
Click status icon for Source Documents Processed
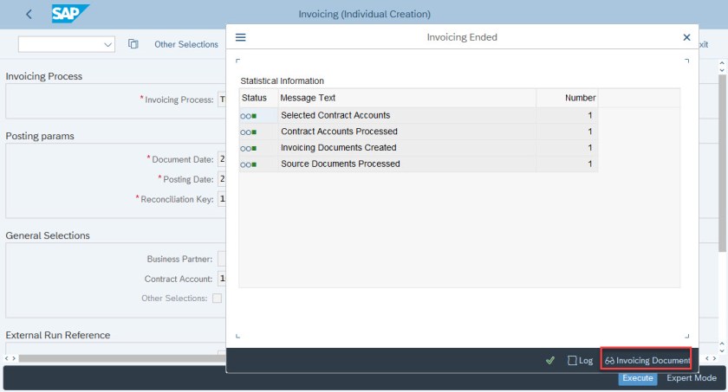(249, 164)
